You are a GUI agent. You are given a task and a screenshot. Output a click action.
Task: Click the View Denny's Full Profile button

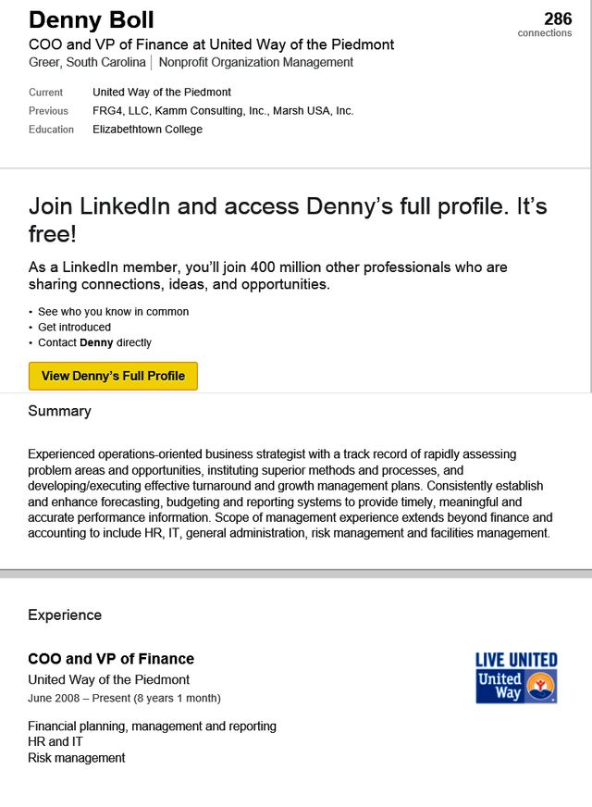tap(113, 376)
